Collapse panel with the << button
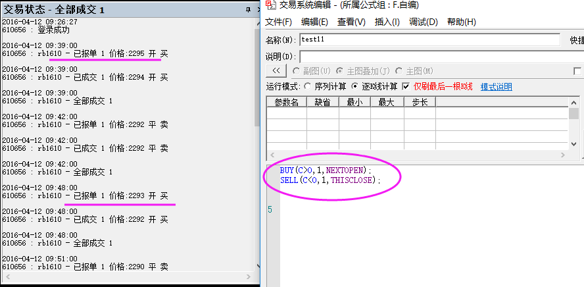The height and width of the screenshot is (287, 584). click(x=276, y=71)
